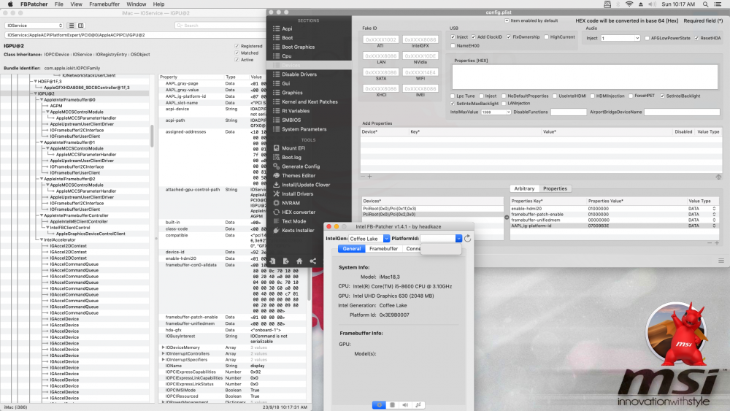Expand the IODeviceMemory property row
Viewport: 730px width, 411px height.
163,347
